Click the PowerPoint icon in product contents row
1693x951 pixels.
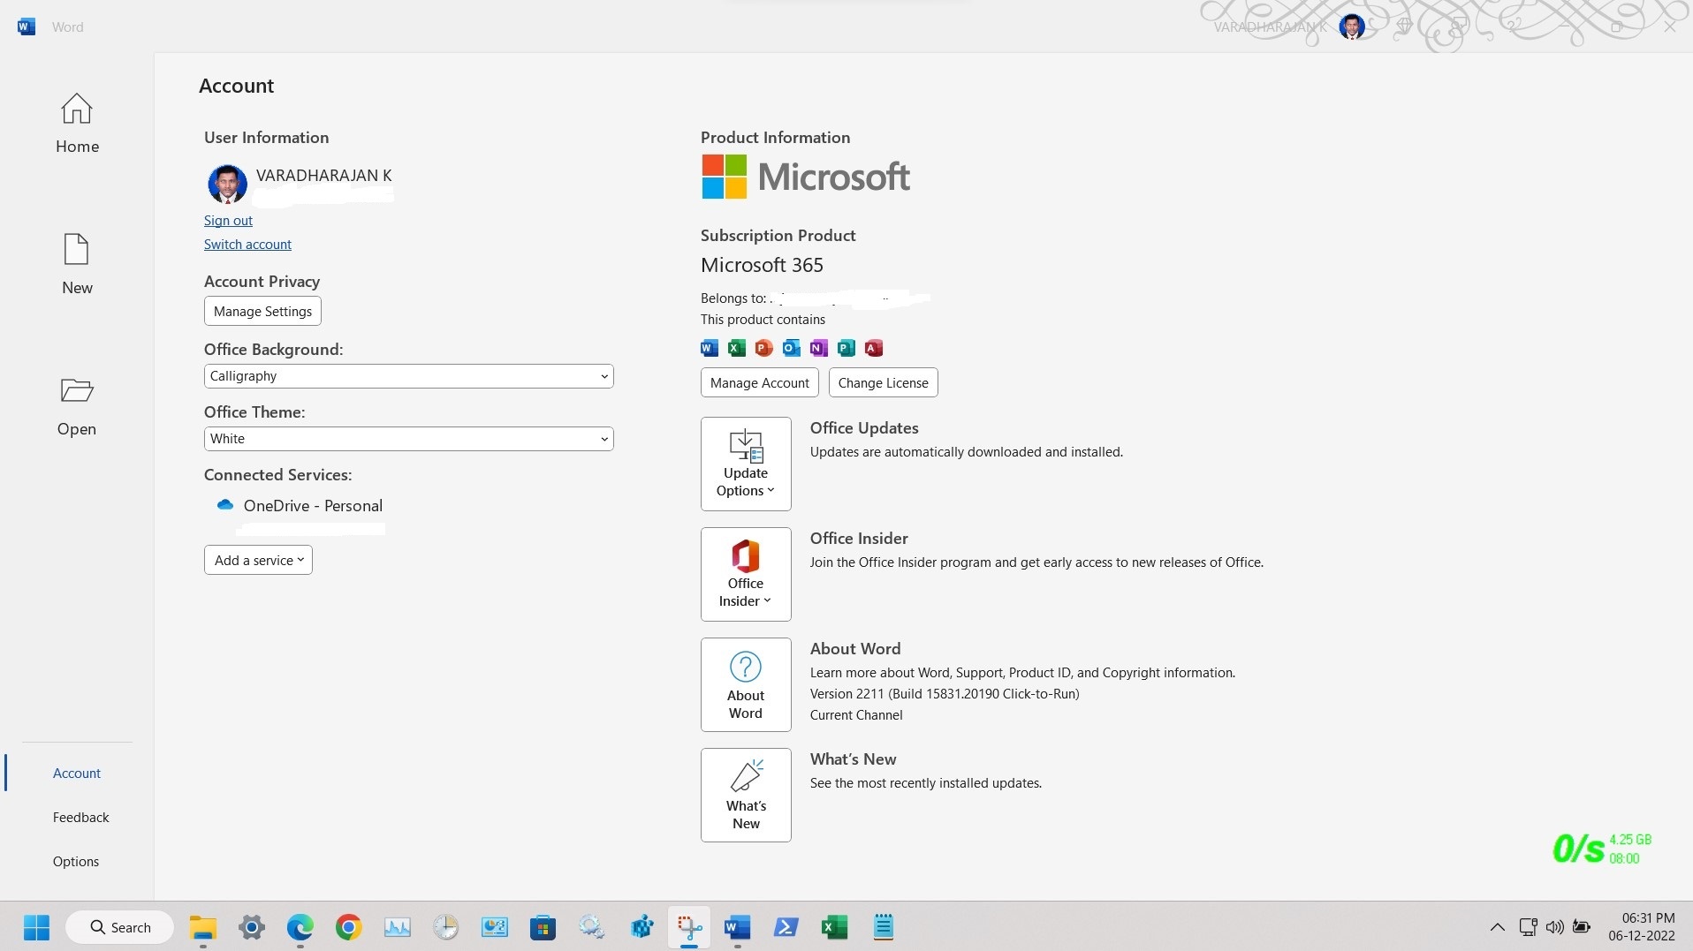tap(764, 348)
